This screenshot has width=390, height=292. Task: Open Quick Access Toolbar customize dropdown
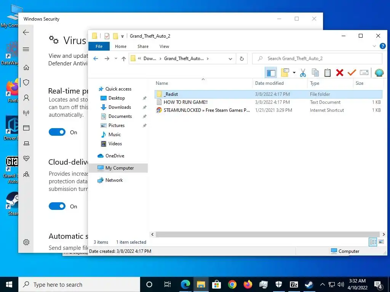tap(122, 36)
